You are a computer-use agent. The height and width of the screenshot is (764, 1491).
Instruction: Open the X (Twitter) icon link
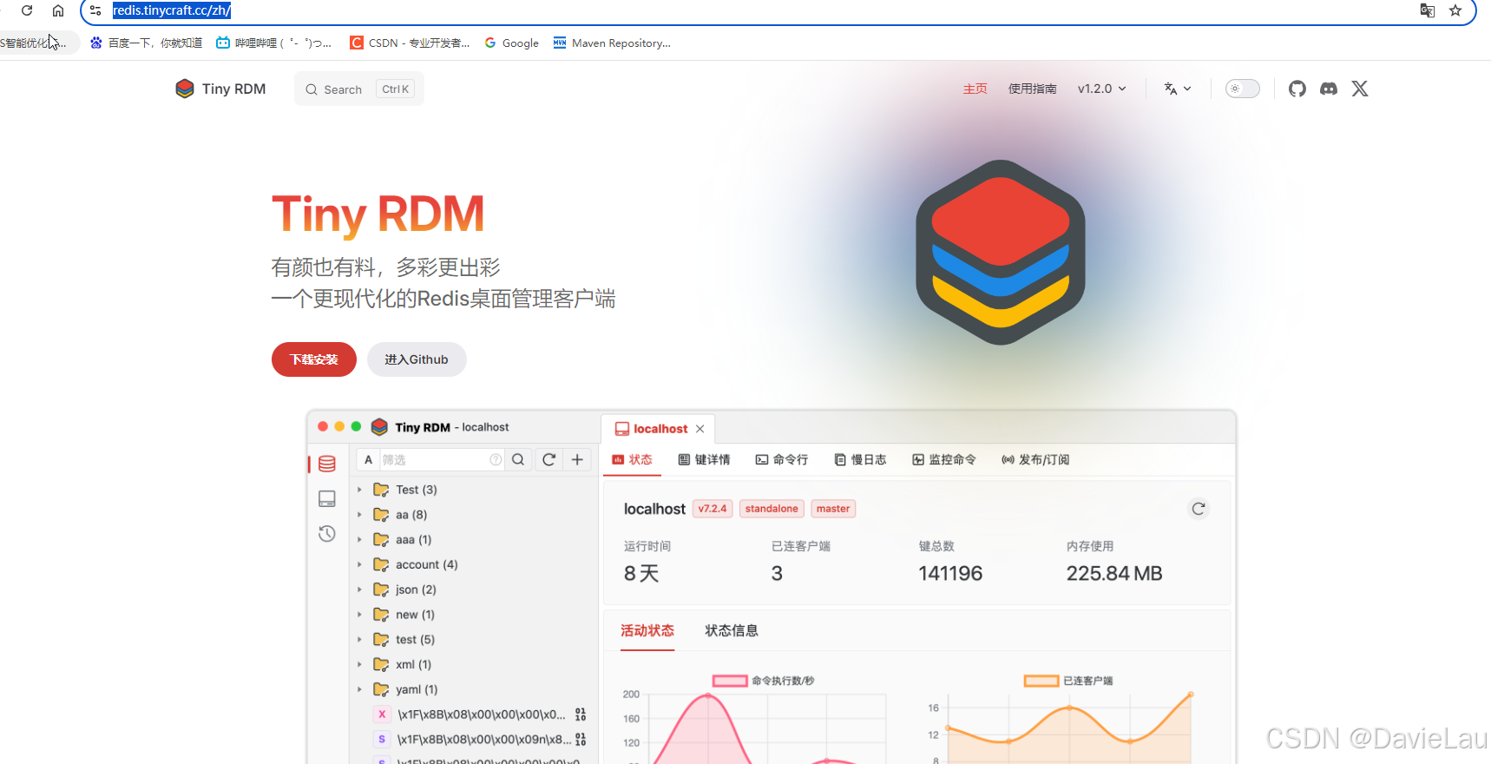tap(1360, 89)
